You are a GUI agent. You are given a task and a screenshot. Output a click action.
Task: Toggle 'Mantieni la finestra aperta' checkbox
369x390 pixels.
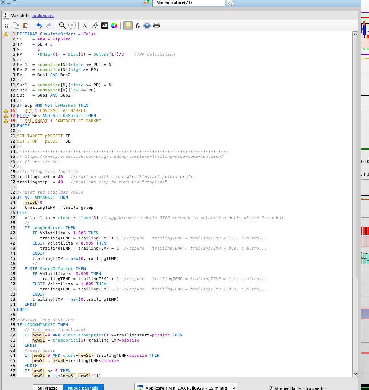point(270,389)
